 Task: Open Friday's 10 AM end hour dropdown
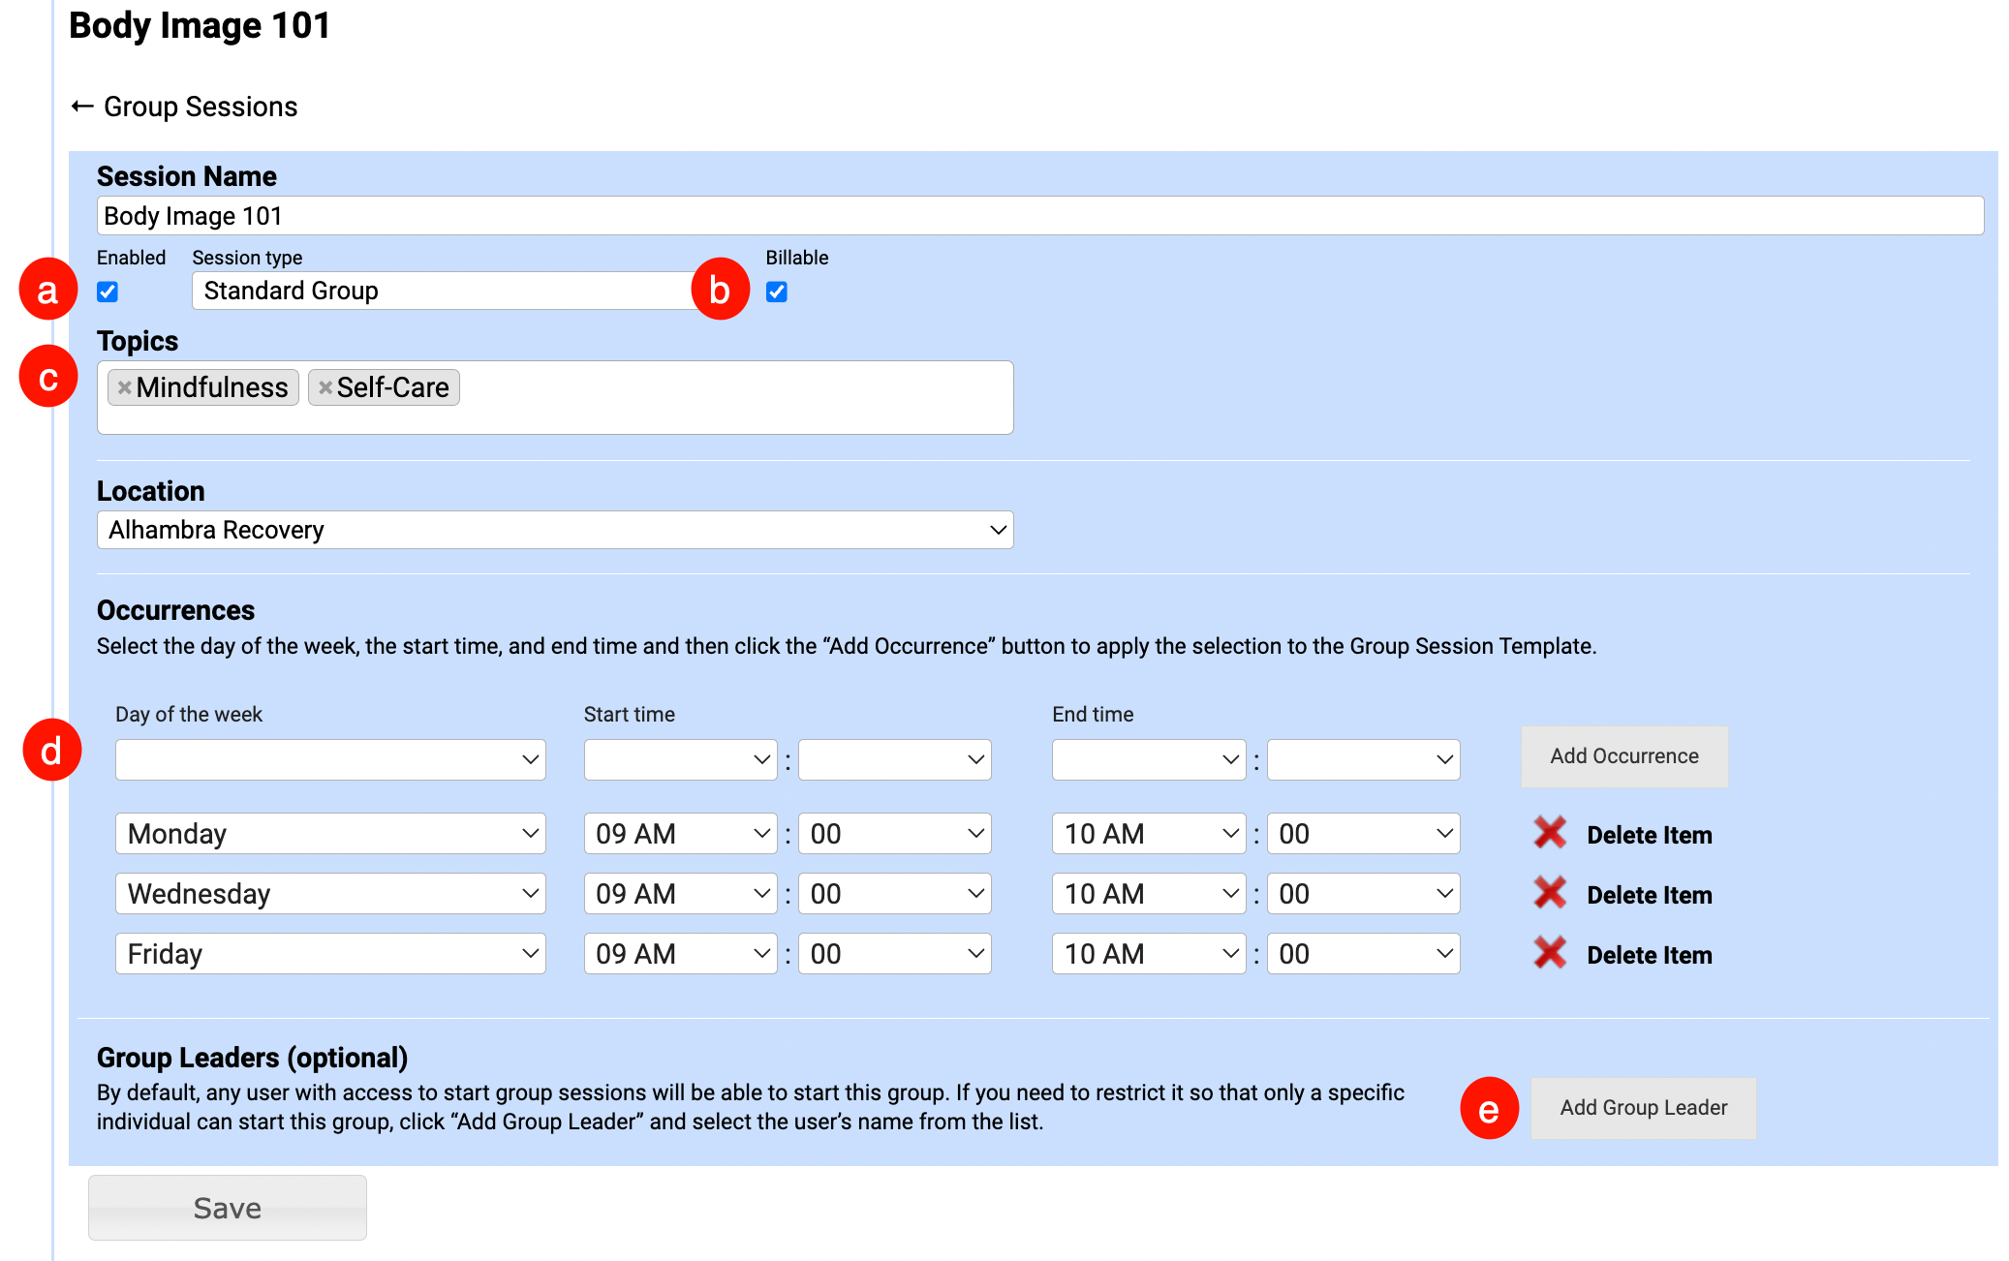click(1148, 953)
